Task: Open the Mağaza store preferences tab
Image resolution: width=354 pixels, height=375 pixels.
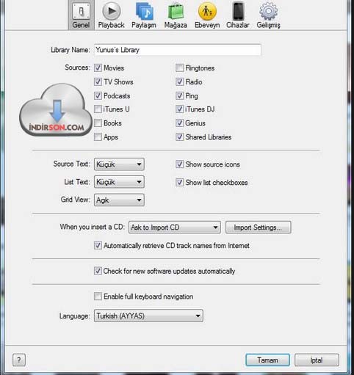Action: (x=176, y=15)
